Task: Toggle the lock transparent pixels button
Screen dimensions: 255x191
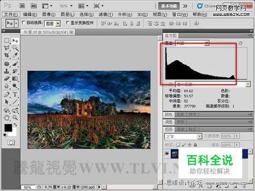Action: point(178,145)
